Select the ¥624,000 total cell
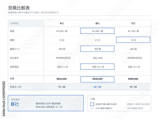The width and height of the screenshot is (159, 119). click(62, 79)
